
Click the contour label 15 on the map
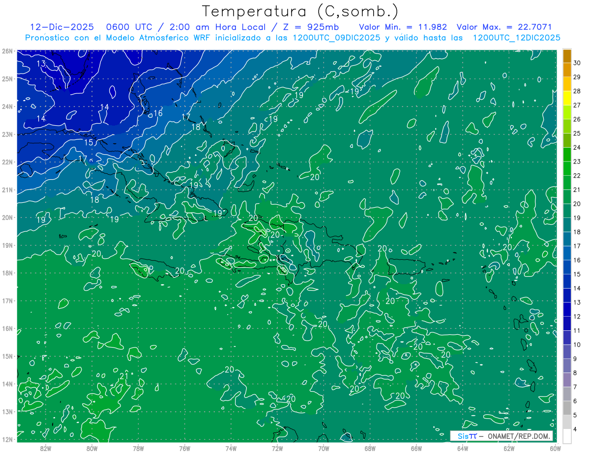88,142
